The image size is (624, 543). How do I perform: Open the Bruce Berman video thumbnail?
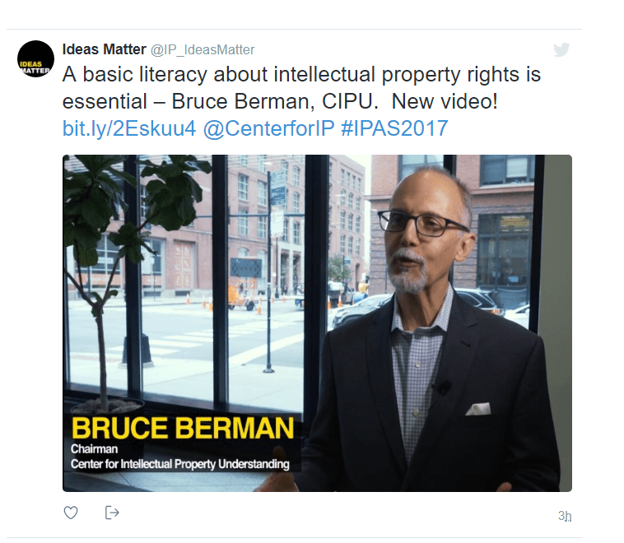(317, 323)
